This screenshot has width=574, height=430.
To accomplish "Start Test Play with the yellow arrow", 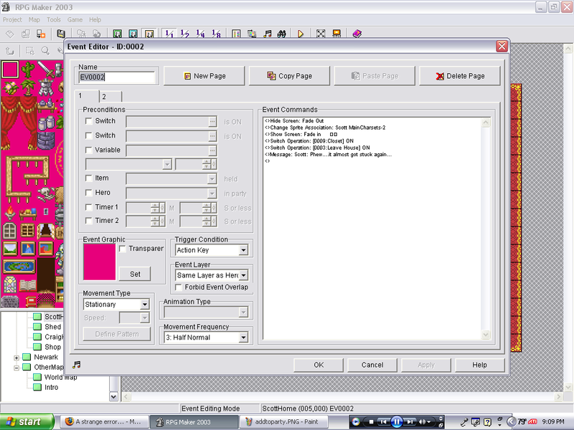I will 301,34.
